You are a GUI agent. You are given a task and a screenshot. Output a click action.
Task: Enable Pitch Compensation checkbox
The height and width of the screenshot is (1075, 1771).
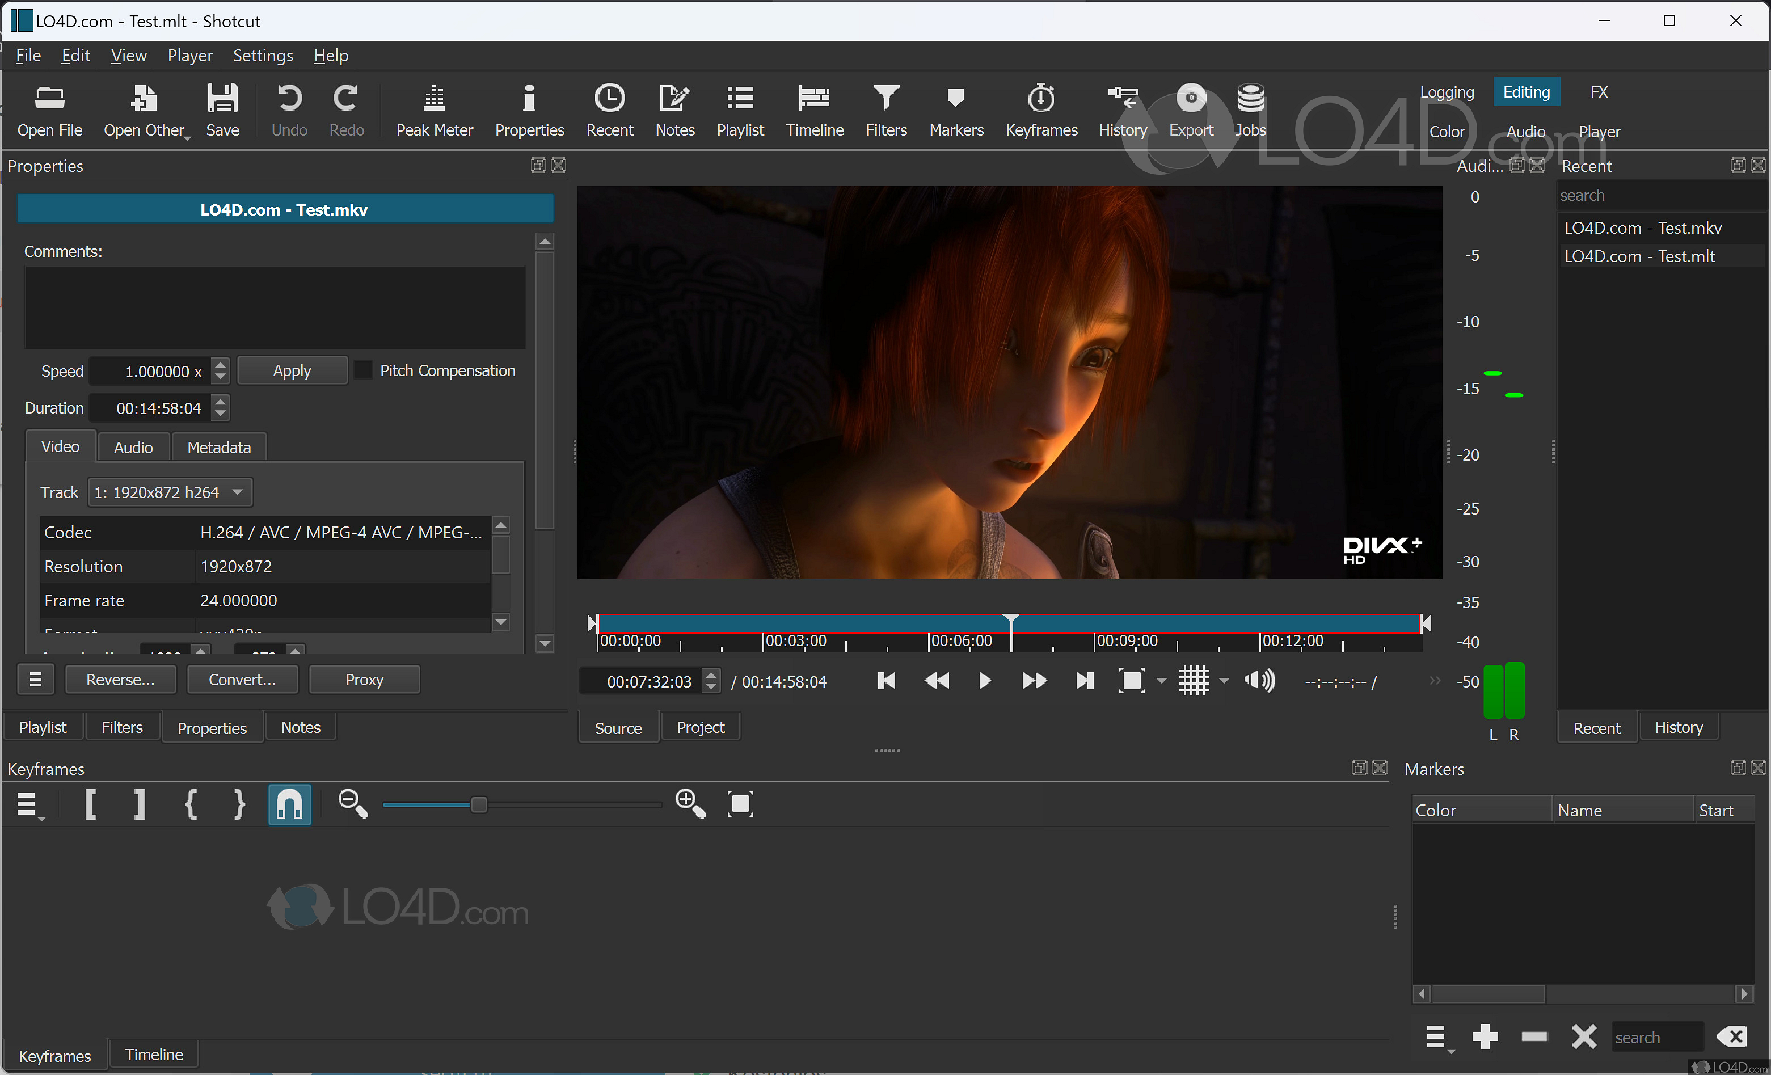tap(364, 371)
